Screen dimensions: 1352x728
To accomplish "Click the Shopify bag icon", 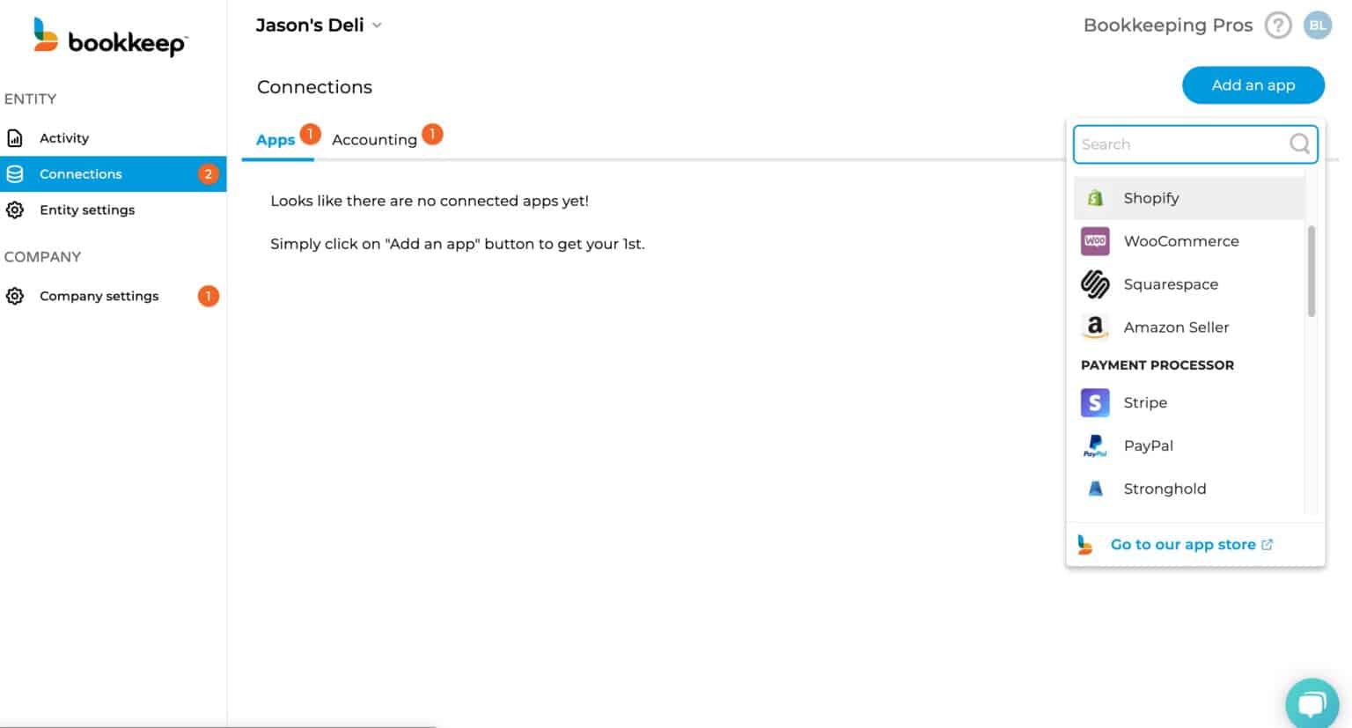I will (x=1095, y=198).
